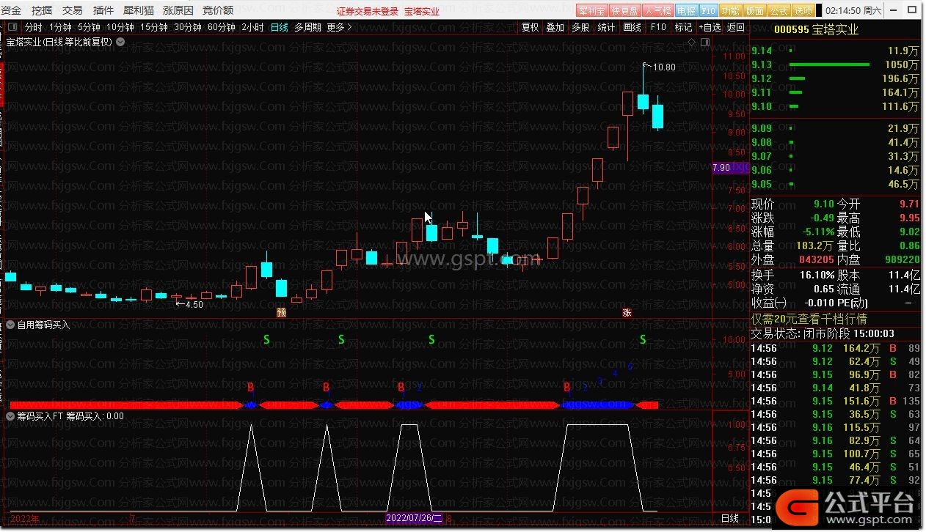926x532 pixels.
Task: Click the buy price 9.05 row
Action: pyautogui.click(x=836, y=184)
